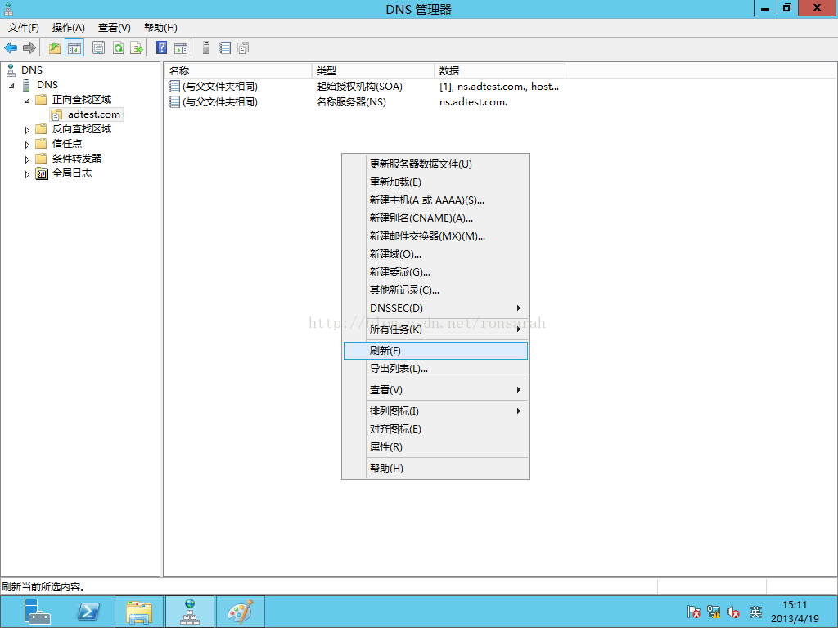Open the 查看(V) menu in menu bar
Screen dimensions: 838x628
coord(115,28)
